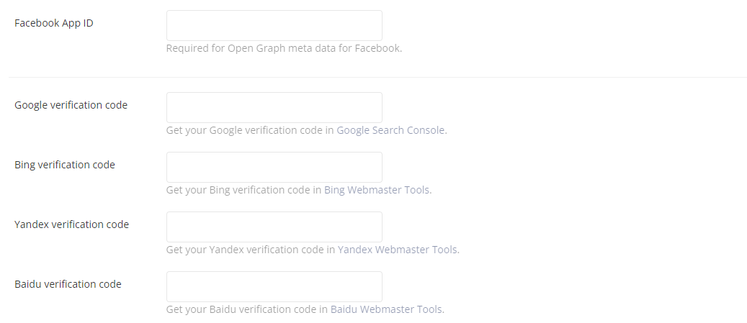Select the Yandex verification code input
Image resolution: width=747 pixels, height=323 pixels.
tap(274, 227)
